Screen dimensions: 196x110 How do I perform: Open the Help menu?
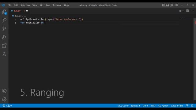[66, 5]
